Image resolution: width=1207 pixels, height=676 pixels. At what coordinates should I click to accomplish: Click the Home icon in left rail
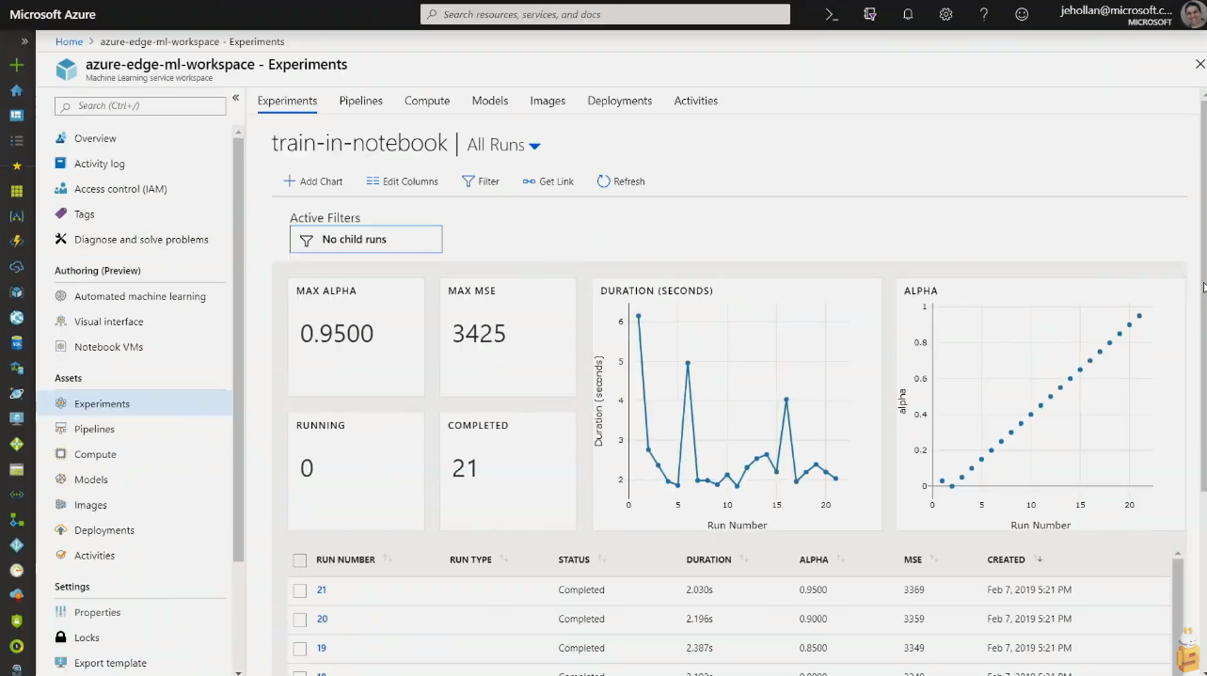pyautogui.click(x=16, y=90)
